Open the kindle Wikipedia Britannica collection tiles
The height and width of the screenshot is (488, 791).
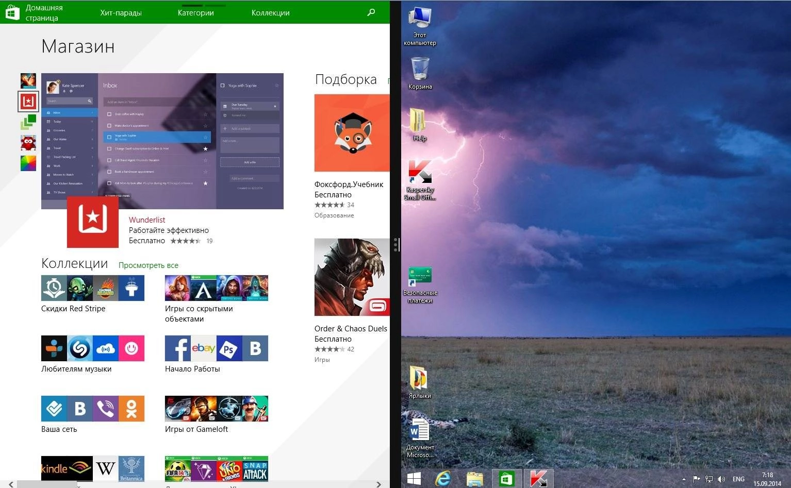(x=93, y=468)
